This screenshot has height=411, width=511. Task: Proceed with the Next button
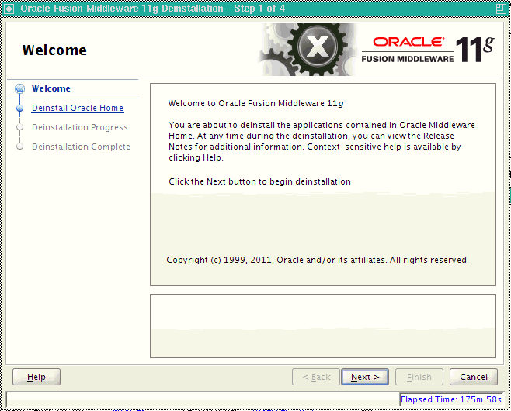pos(365,377)
